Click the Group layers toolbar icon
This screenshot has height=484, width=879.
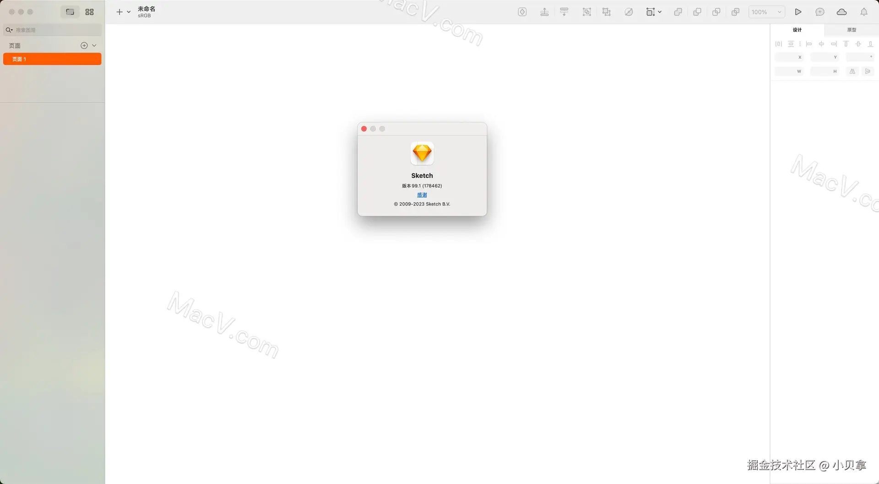point(587,12)
